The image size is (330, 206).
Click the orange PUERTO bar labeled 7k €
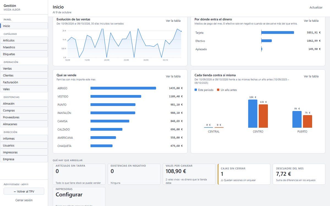(x=307, y=121)
